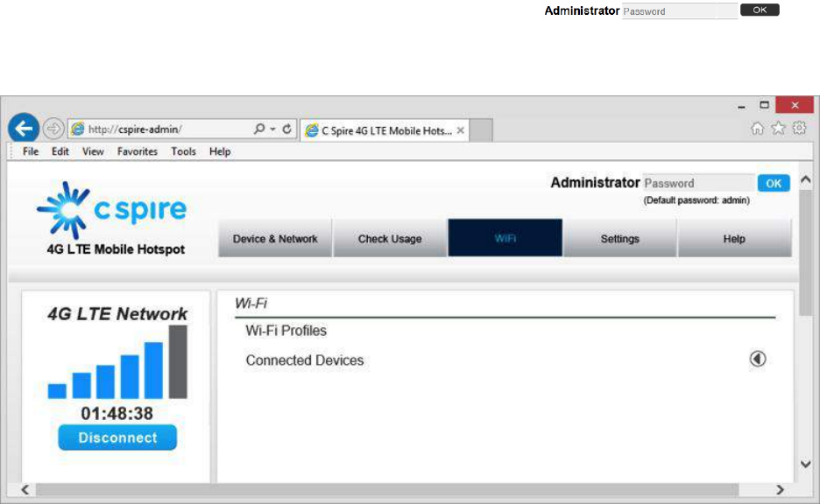Click the 4G LTE signal strength bars

(x=117, y=362)
